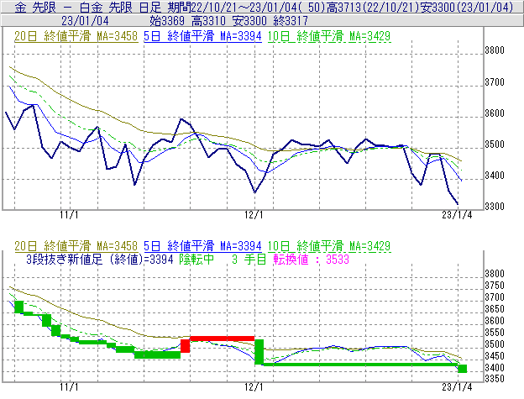This screenshot has height=399, width=524.
Task: Click the lower chart's 20日 終値平滑 MA=3458 legend
Action: pos(76,246)
